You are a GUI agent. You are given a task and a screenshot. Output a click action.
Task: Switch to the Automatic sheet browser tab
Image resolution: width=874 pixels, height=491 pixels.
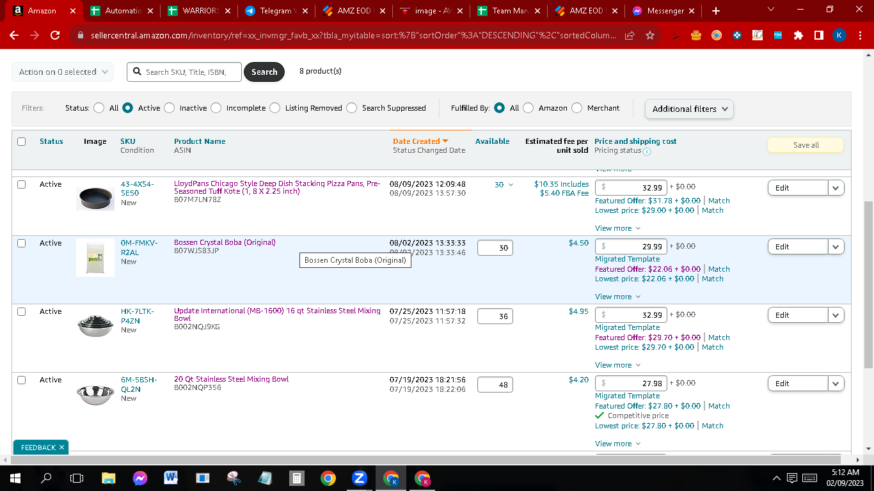[122, 11]
